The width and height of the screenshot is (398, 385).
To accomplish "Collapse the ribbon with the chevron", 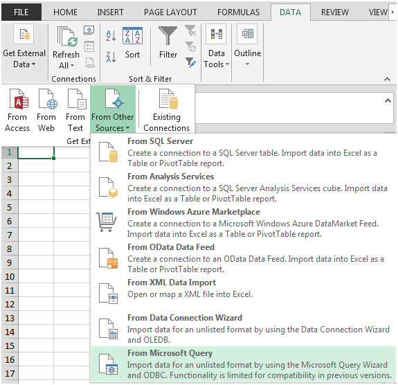I will point(387,79).
